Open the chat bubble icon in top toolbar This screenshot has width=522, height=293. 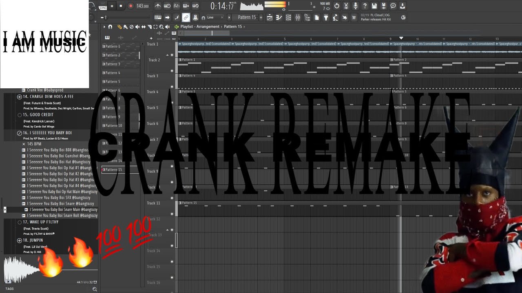click(393, 6)
